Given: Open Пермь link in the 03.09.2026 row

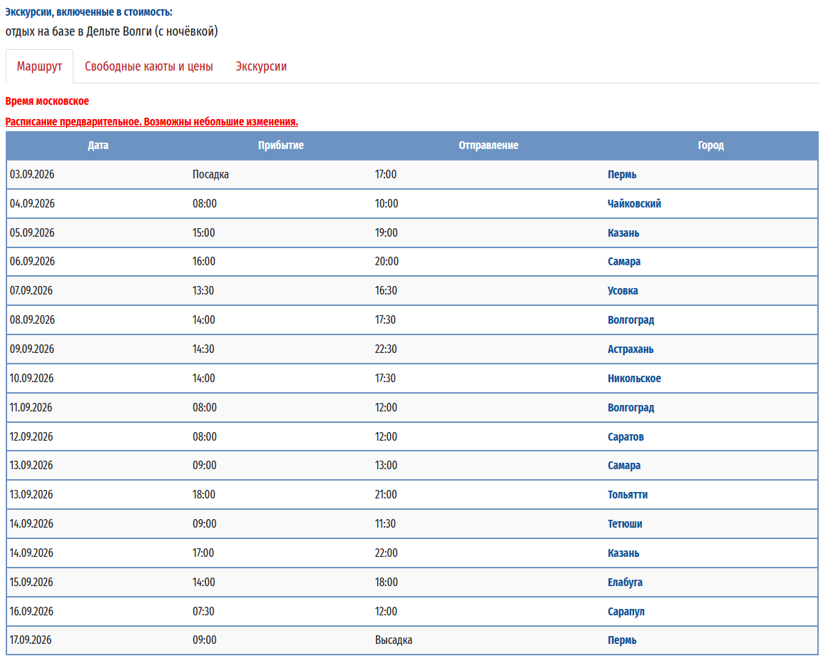Looking at the screenshot, I should click(622, 175).
